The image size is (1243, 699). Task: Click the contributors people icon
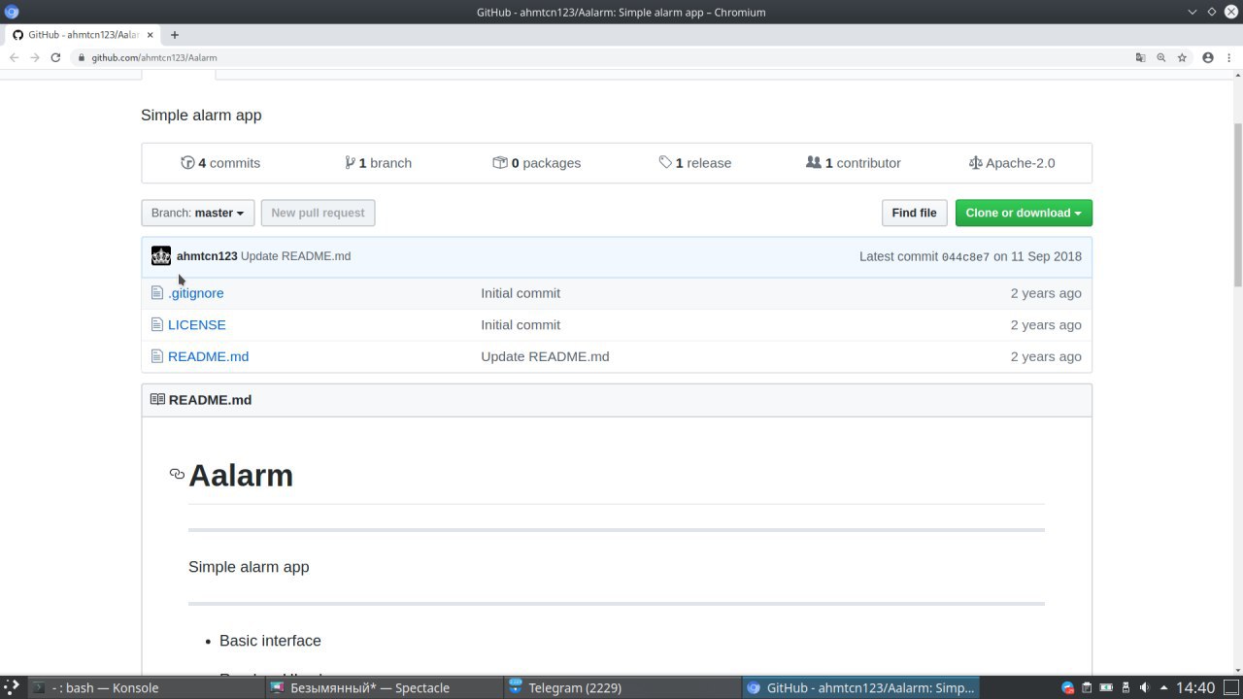(814, 162)
